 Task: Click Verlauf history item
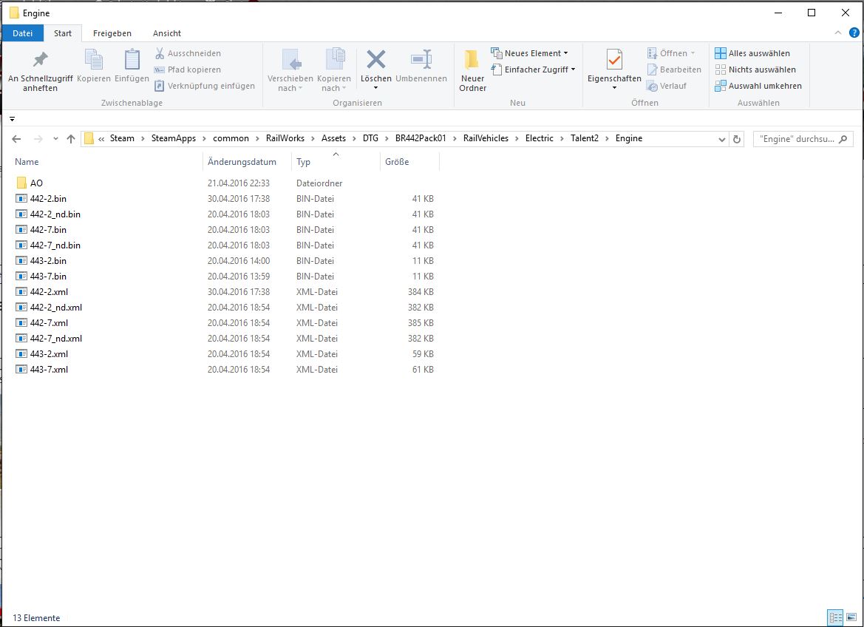pos(667,86)
